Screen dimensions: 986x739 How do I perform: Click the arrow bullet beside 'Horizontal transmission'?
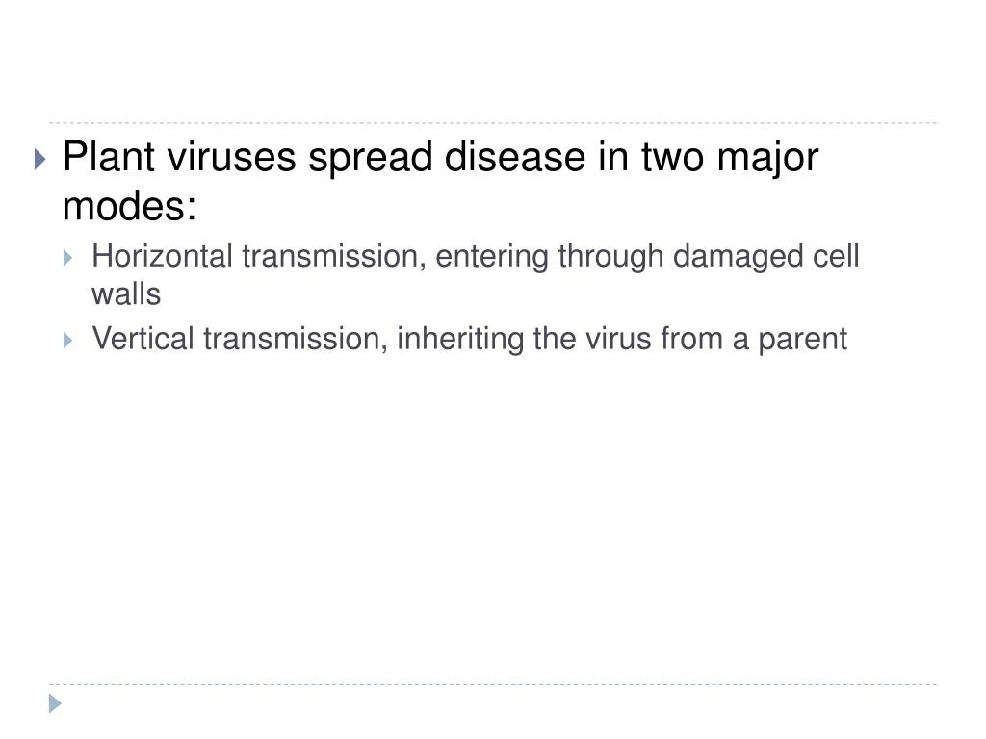68,258
